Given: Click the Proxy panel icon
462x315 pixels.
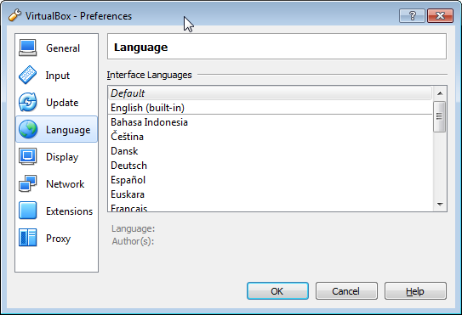Looking at the screenshot, I should point(28,238).
